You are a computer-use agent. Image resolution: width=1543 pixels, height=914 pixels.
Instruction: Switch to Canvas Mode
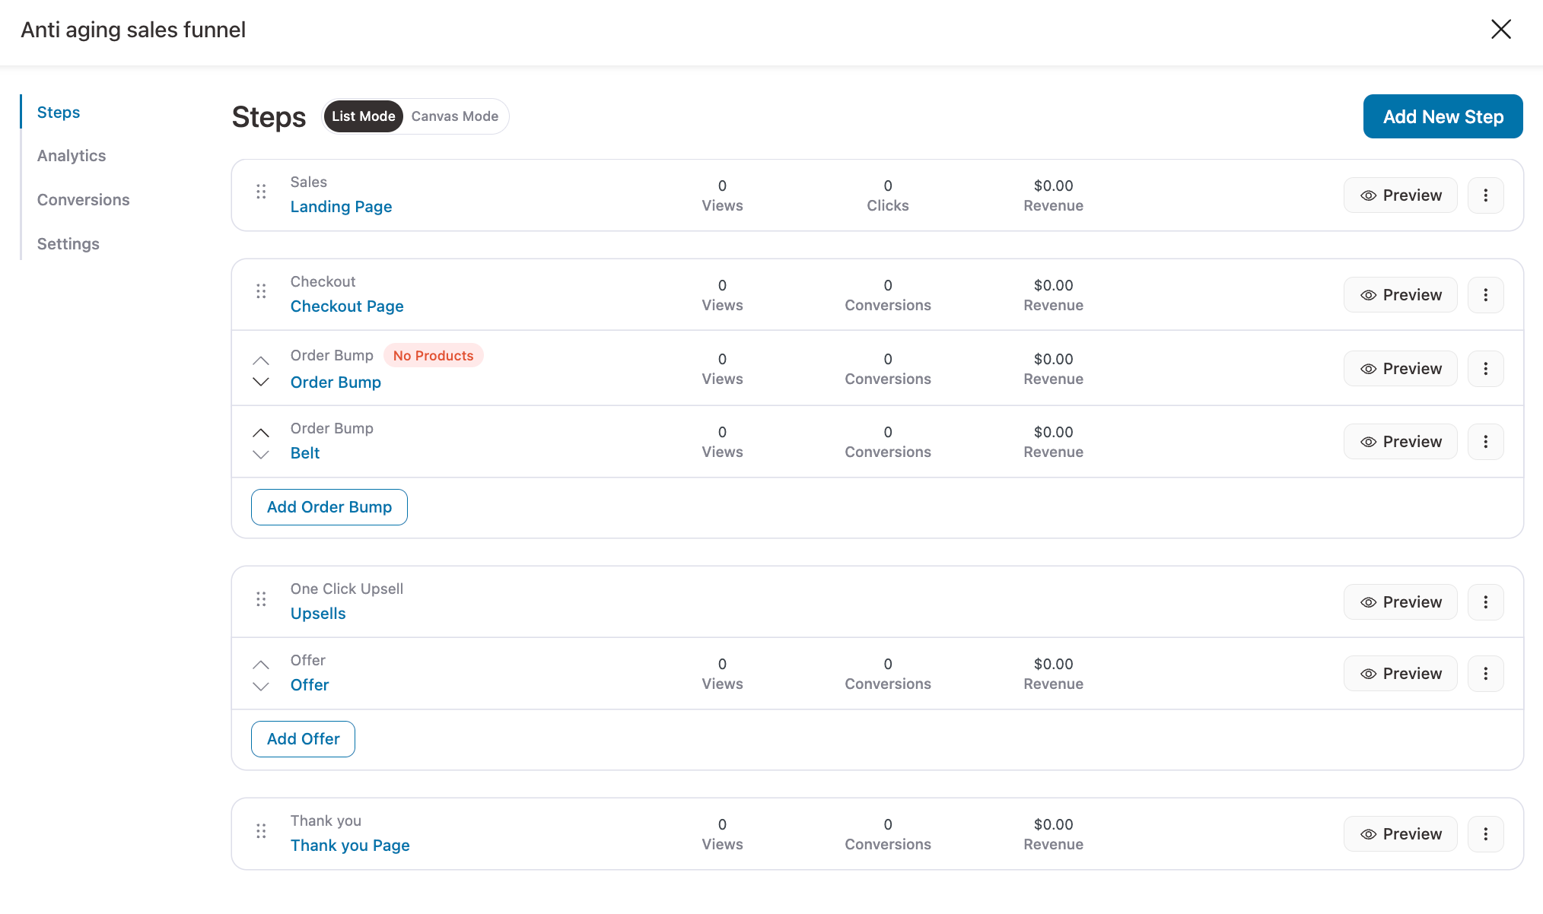(455, 116)
